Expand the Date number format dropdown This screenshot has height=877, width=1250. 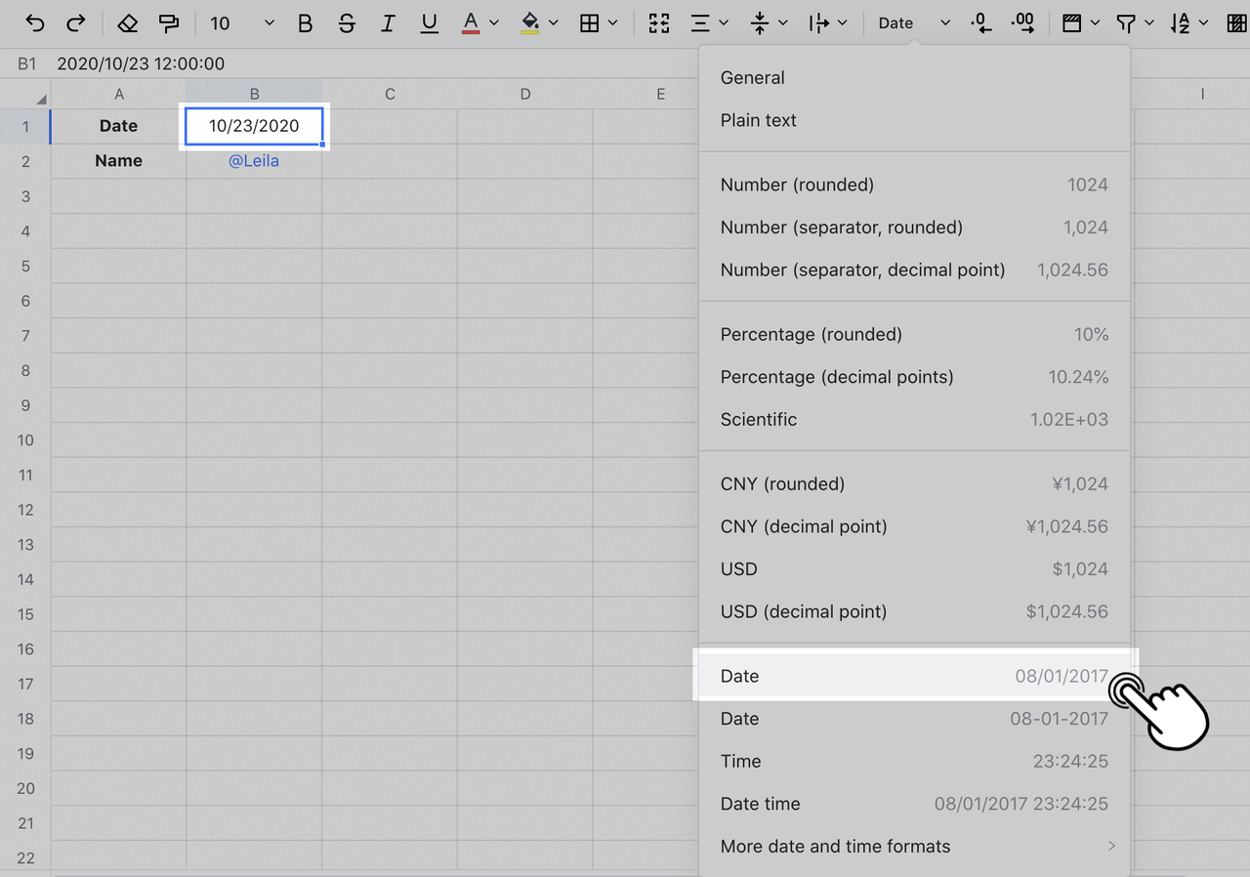click(913, 23)
